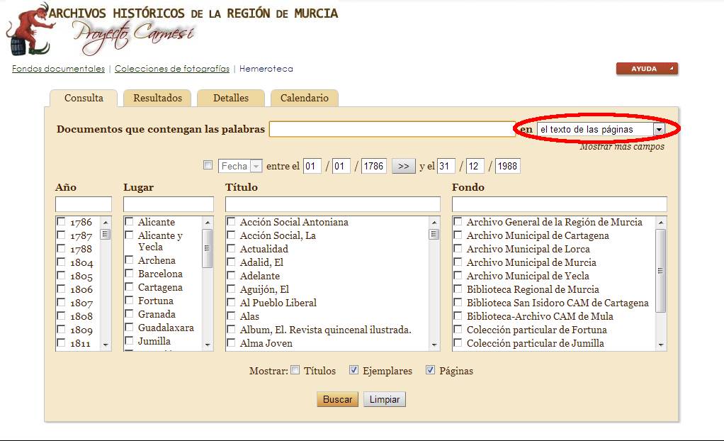Open the 'el texto de las páginas' dropdown
This screenshot has width=724, height=441.
658,129
